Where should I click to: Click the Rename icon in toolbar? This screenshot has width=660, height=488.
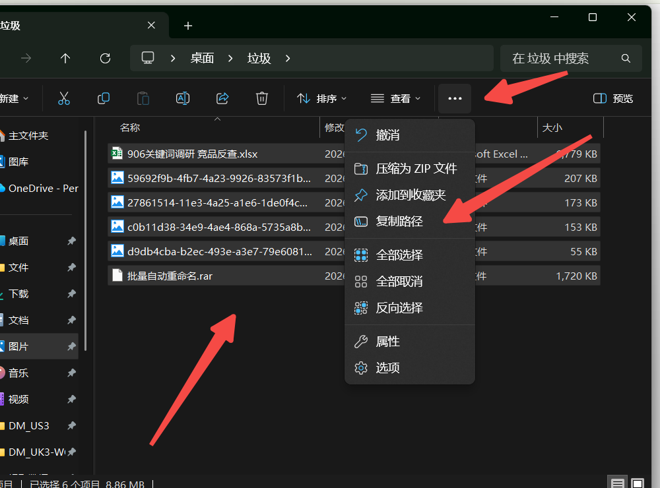(183, 98)
